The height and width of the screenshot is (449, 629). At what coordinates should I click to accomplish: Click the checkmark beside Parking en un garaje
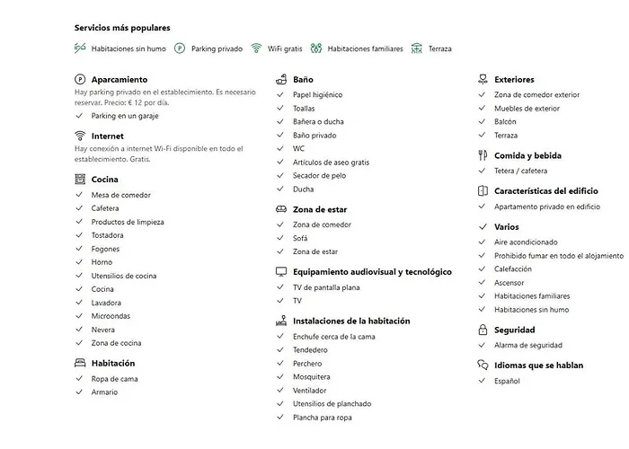pos(79,116)
